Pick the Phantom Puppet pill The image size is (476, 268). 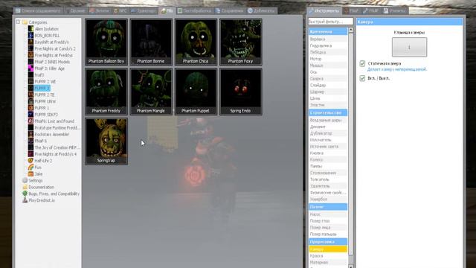pos(196,92)
